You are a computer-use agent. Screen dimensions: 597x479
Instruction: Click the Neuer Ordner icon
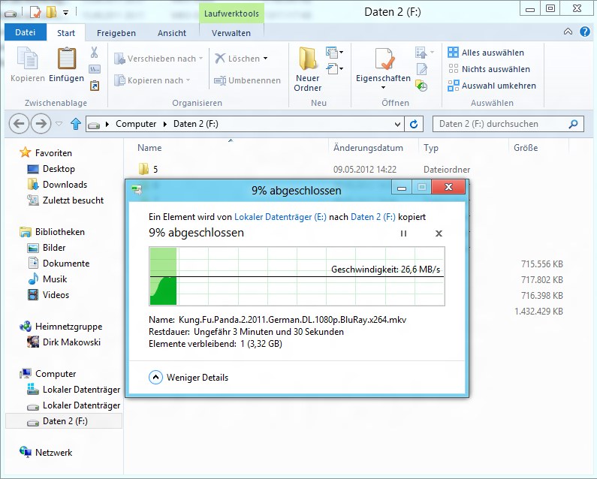(x=308, y=59)
